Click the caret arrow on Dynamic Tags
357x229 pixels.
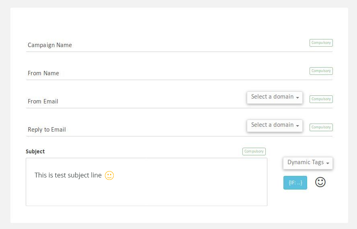coord(328,163)
